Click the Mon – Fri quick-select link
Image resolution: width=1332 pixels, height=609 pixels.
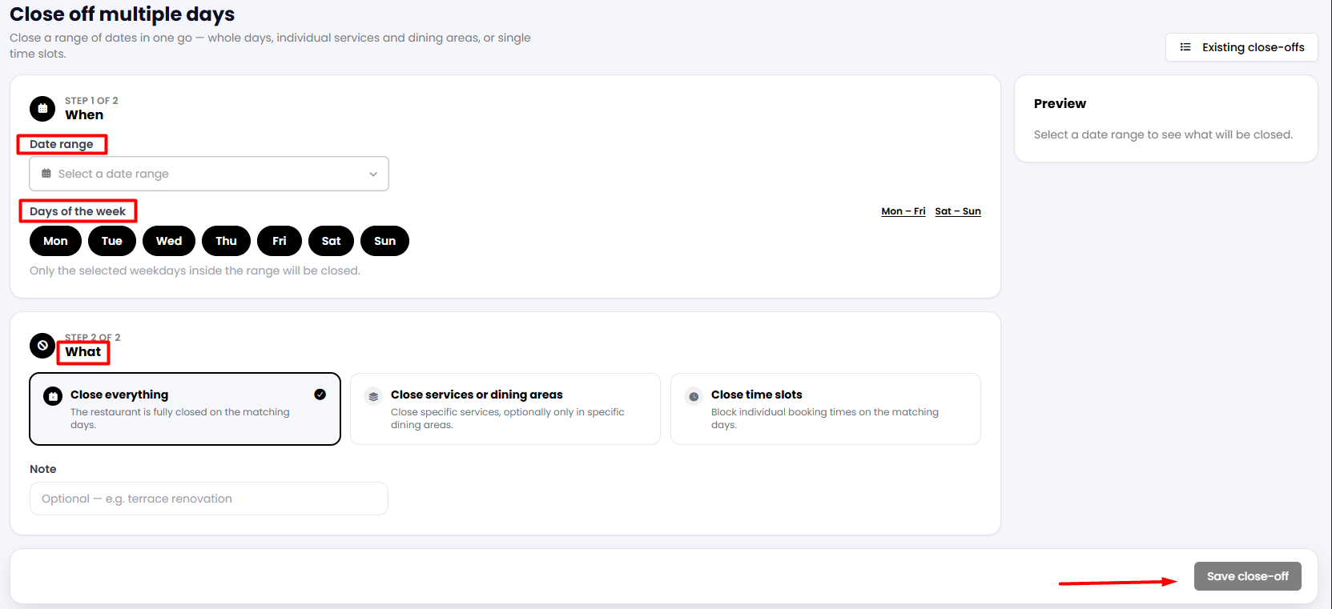click(903, 211)
